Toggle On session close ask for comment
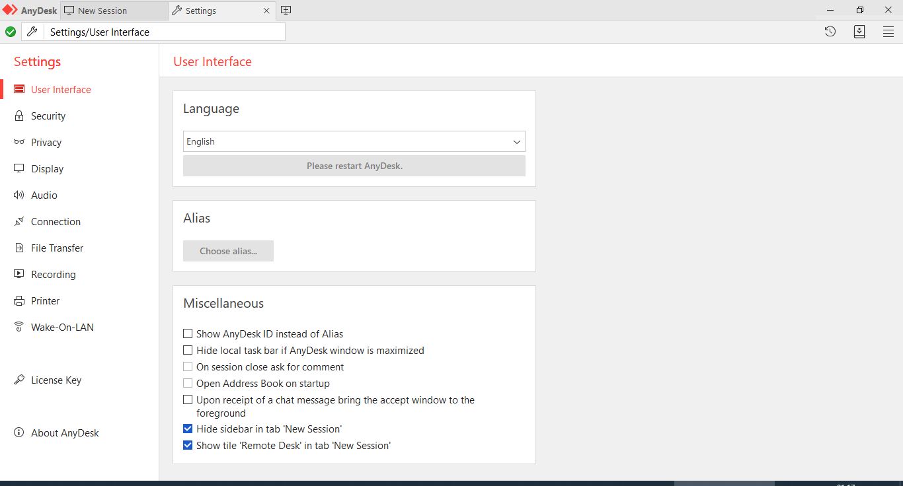The height and width of the screenshot is (486, 903). click(x=188, y=367)
